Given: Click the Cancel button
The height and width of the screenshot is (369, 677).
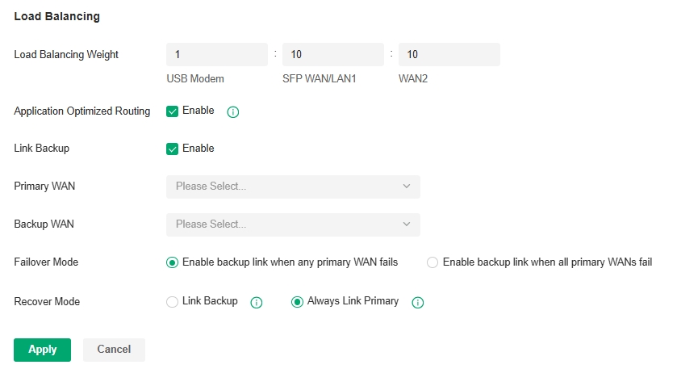Looking at the screenshot, I should 114,350.
